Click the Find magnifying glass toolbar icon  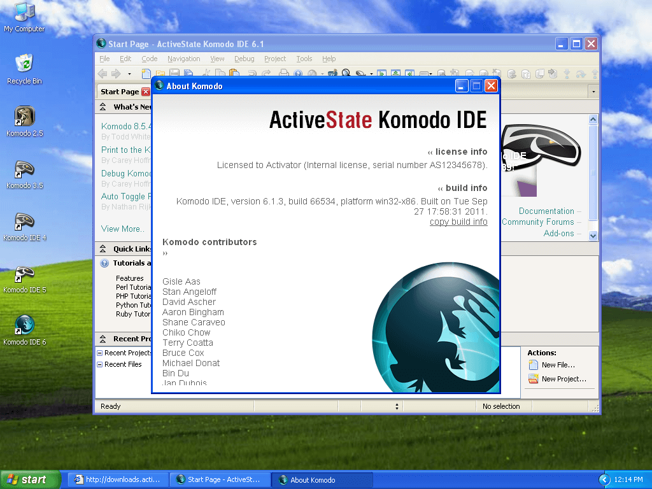[346, 74]
